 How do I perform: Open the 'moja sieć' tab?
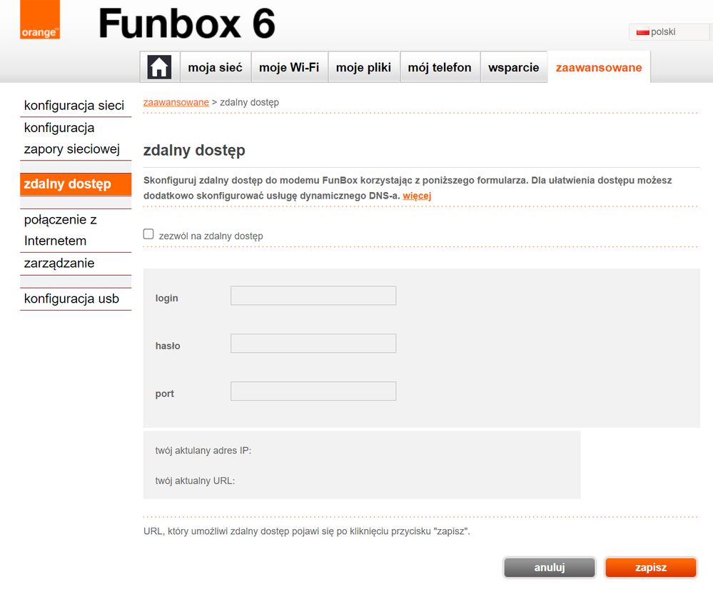pyautogui.click(x=215, y=68)
